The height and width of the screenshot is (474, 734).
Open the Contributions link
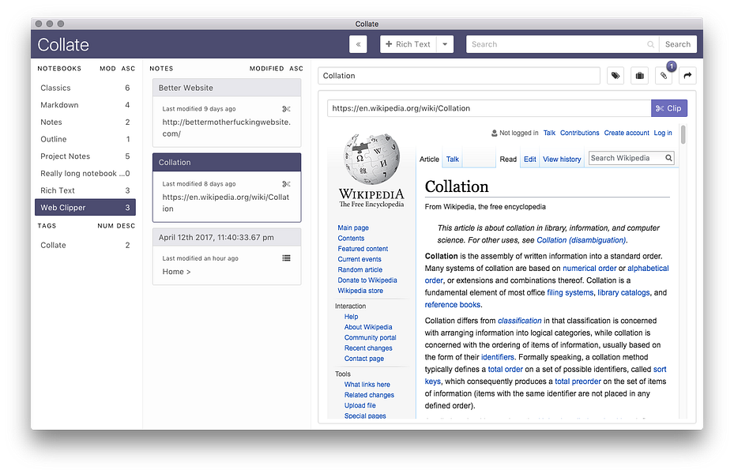point(579,133)
